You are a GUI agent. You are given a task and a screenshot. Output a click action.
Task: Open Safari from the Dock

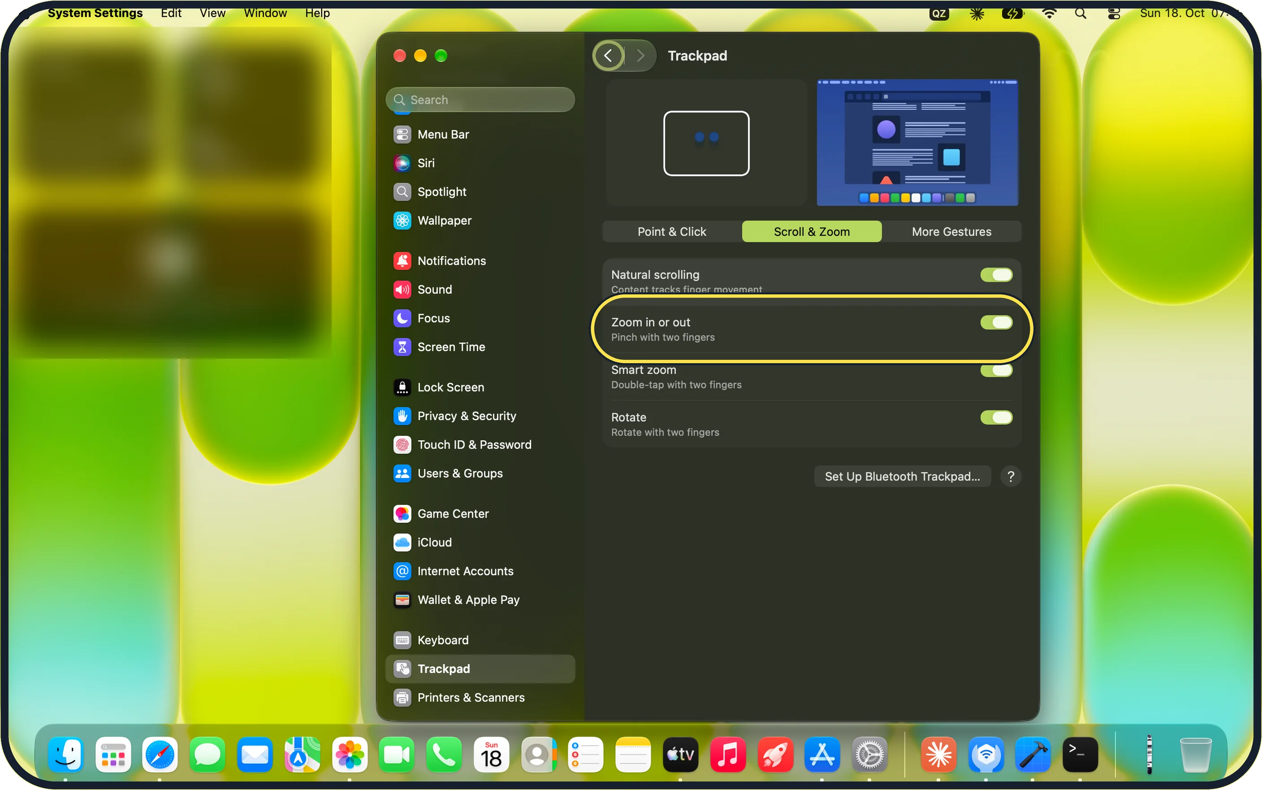point(160,755)
